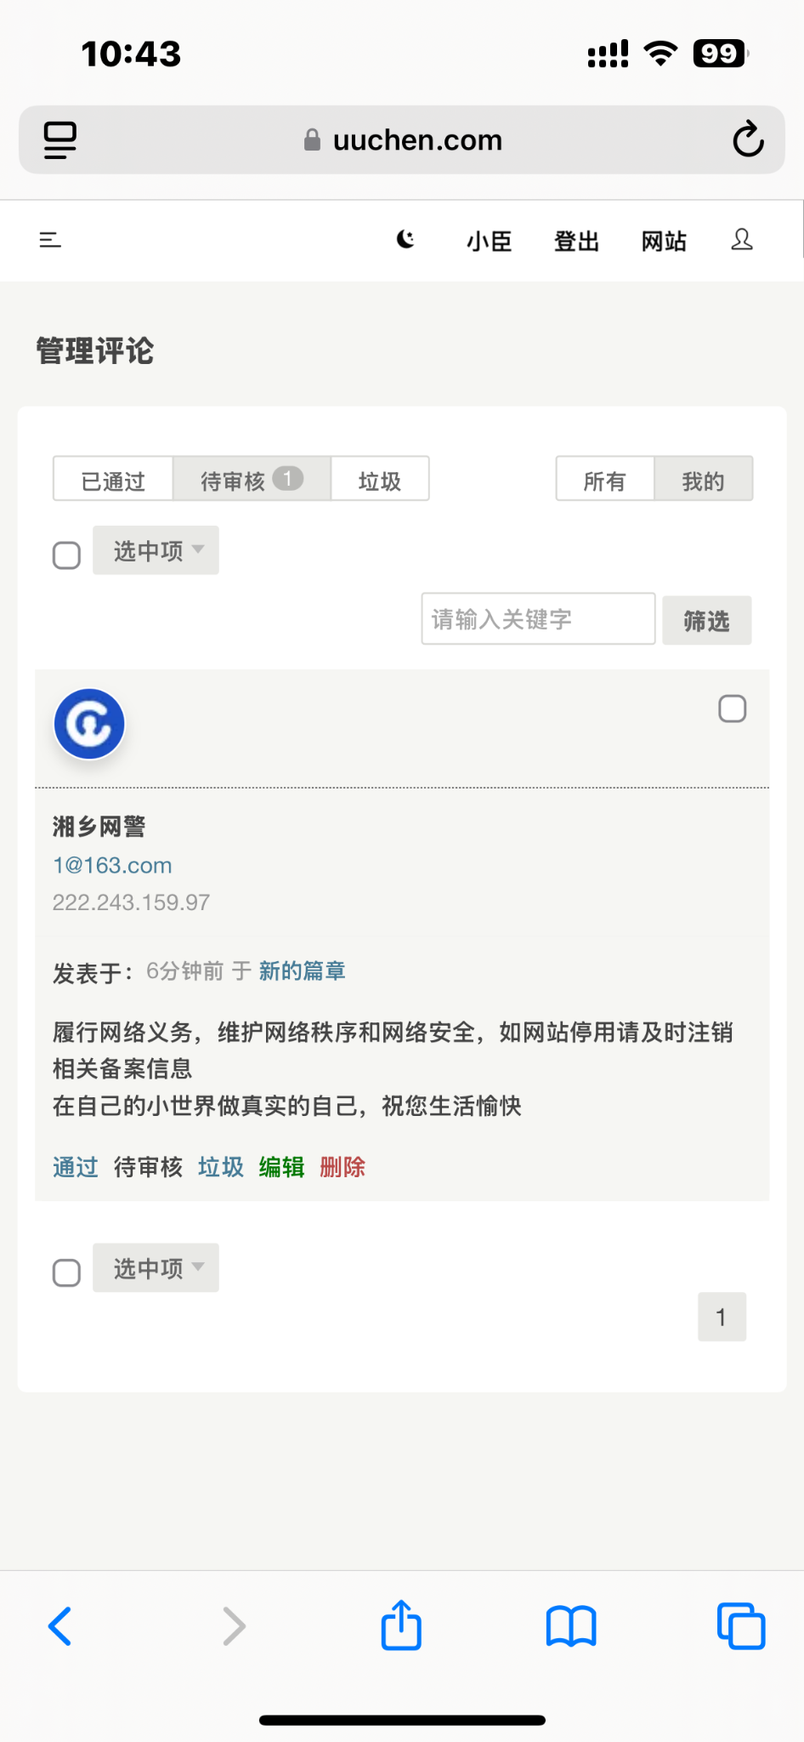This screenshot has height=1742, width=804.
Task: Show 所有 comments tab
Action: tap(604, 480)
